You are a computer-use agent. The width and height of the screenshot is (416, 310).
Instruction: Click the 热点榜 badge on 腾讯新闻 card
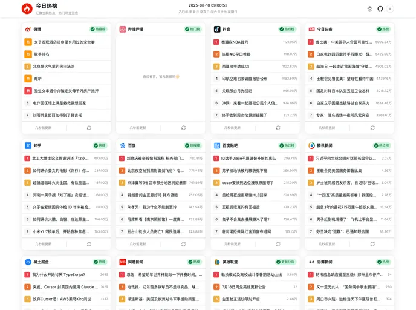pyautogui.click(x=382, y=145)
